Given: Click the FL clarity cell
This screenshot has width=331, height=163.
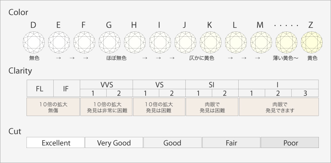Looking at the screenshot, I should pos(40,88).
